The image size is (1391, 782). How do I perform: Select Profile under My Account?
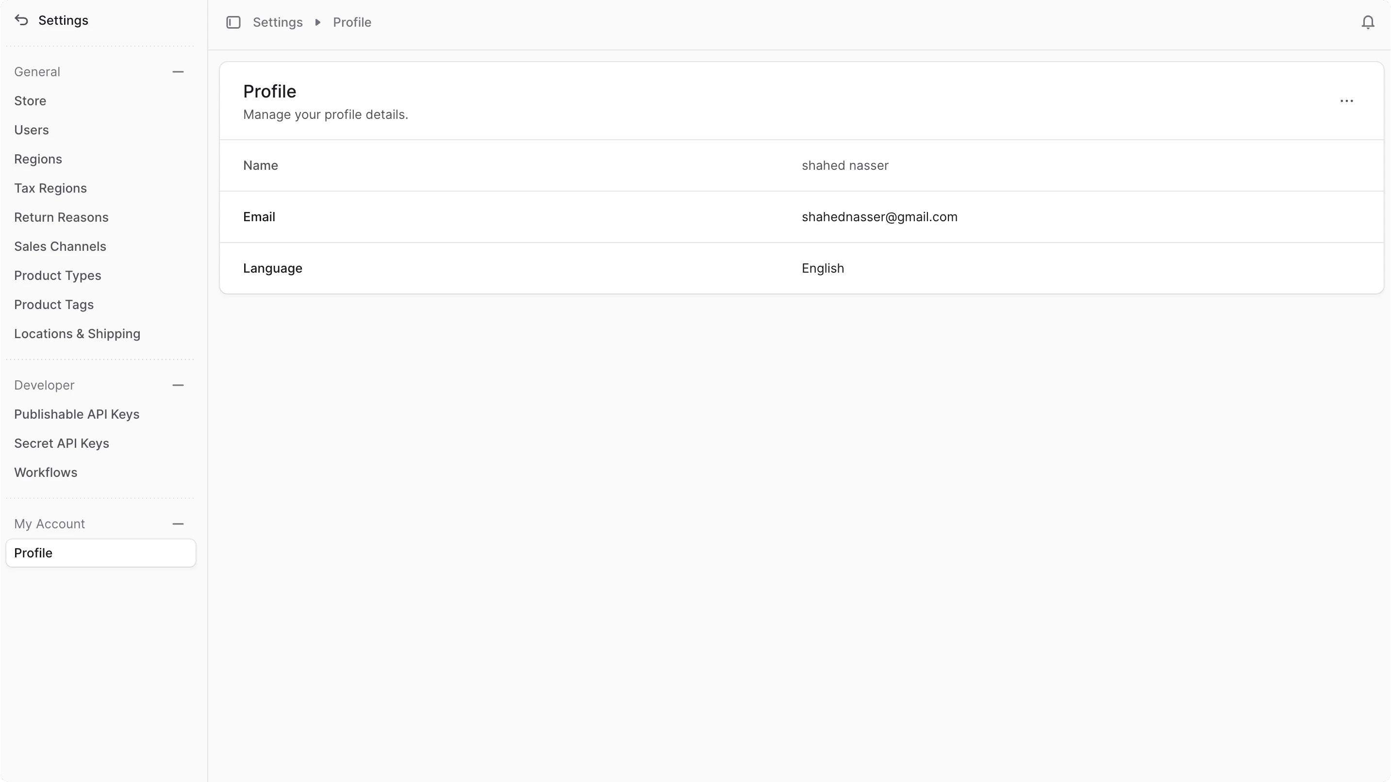pos(33,553)
